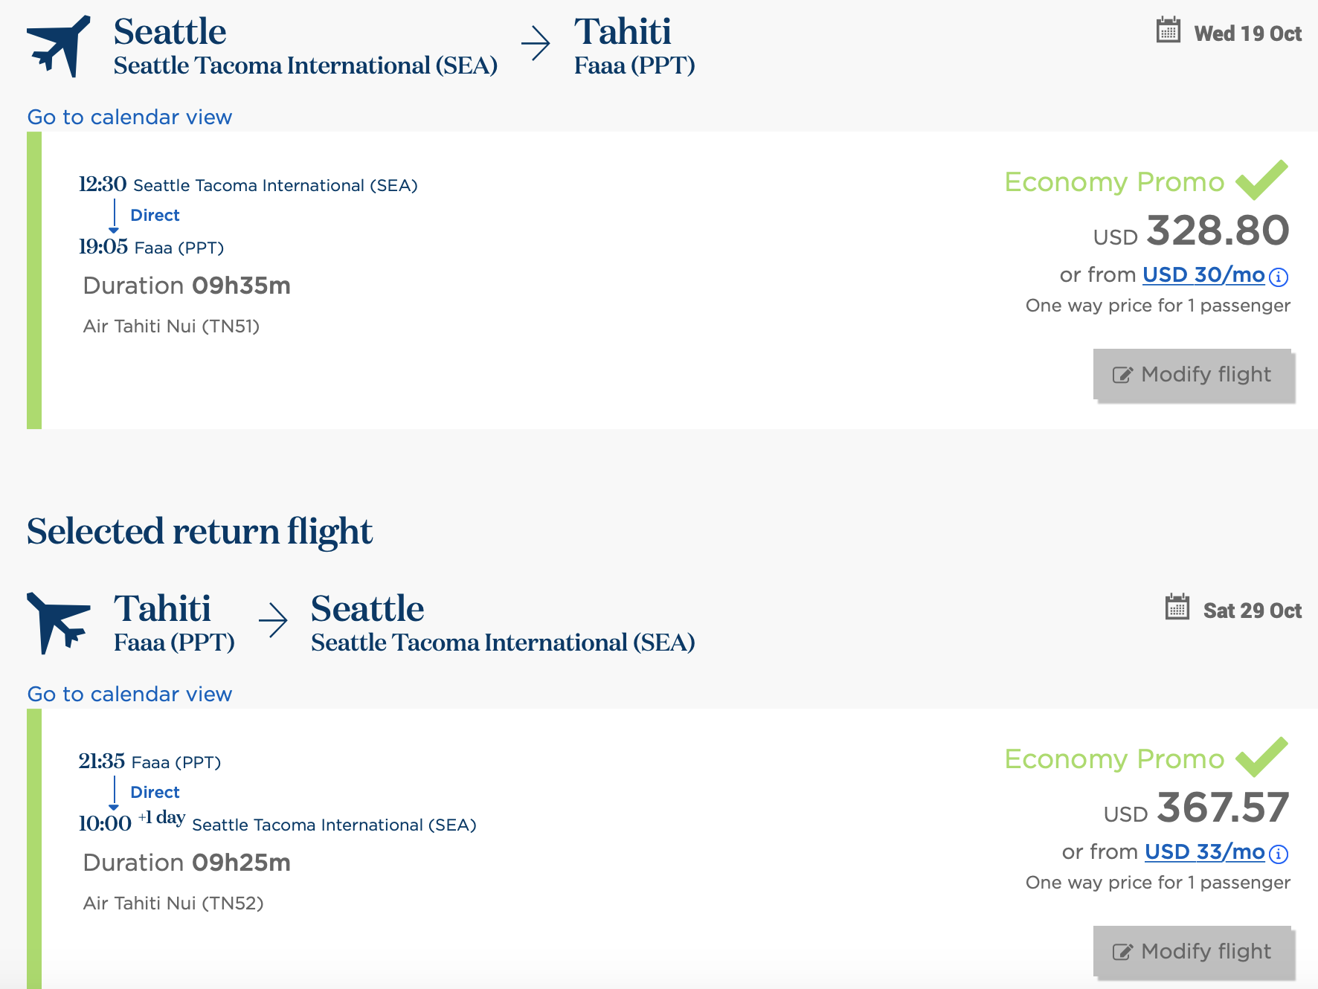Click the arrow between Seattle and Tahiti
1318x989 pixels.
pyautogui.click(x=536, y=43)
